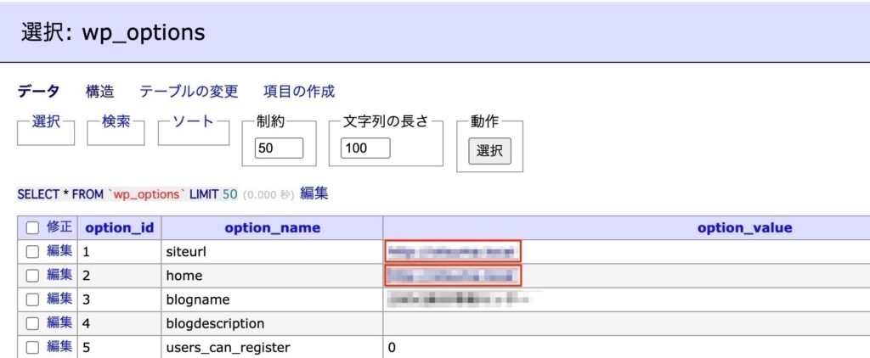The width and height of the screenshot is (870, 358).
Task: Click the 文字列の長さ input field
Action: click(365, 148)
